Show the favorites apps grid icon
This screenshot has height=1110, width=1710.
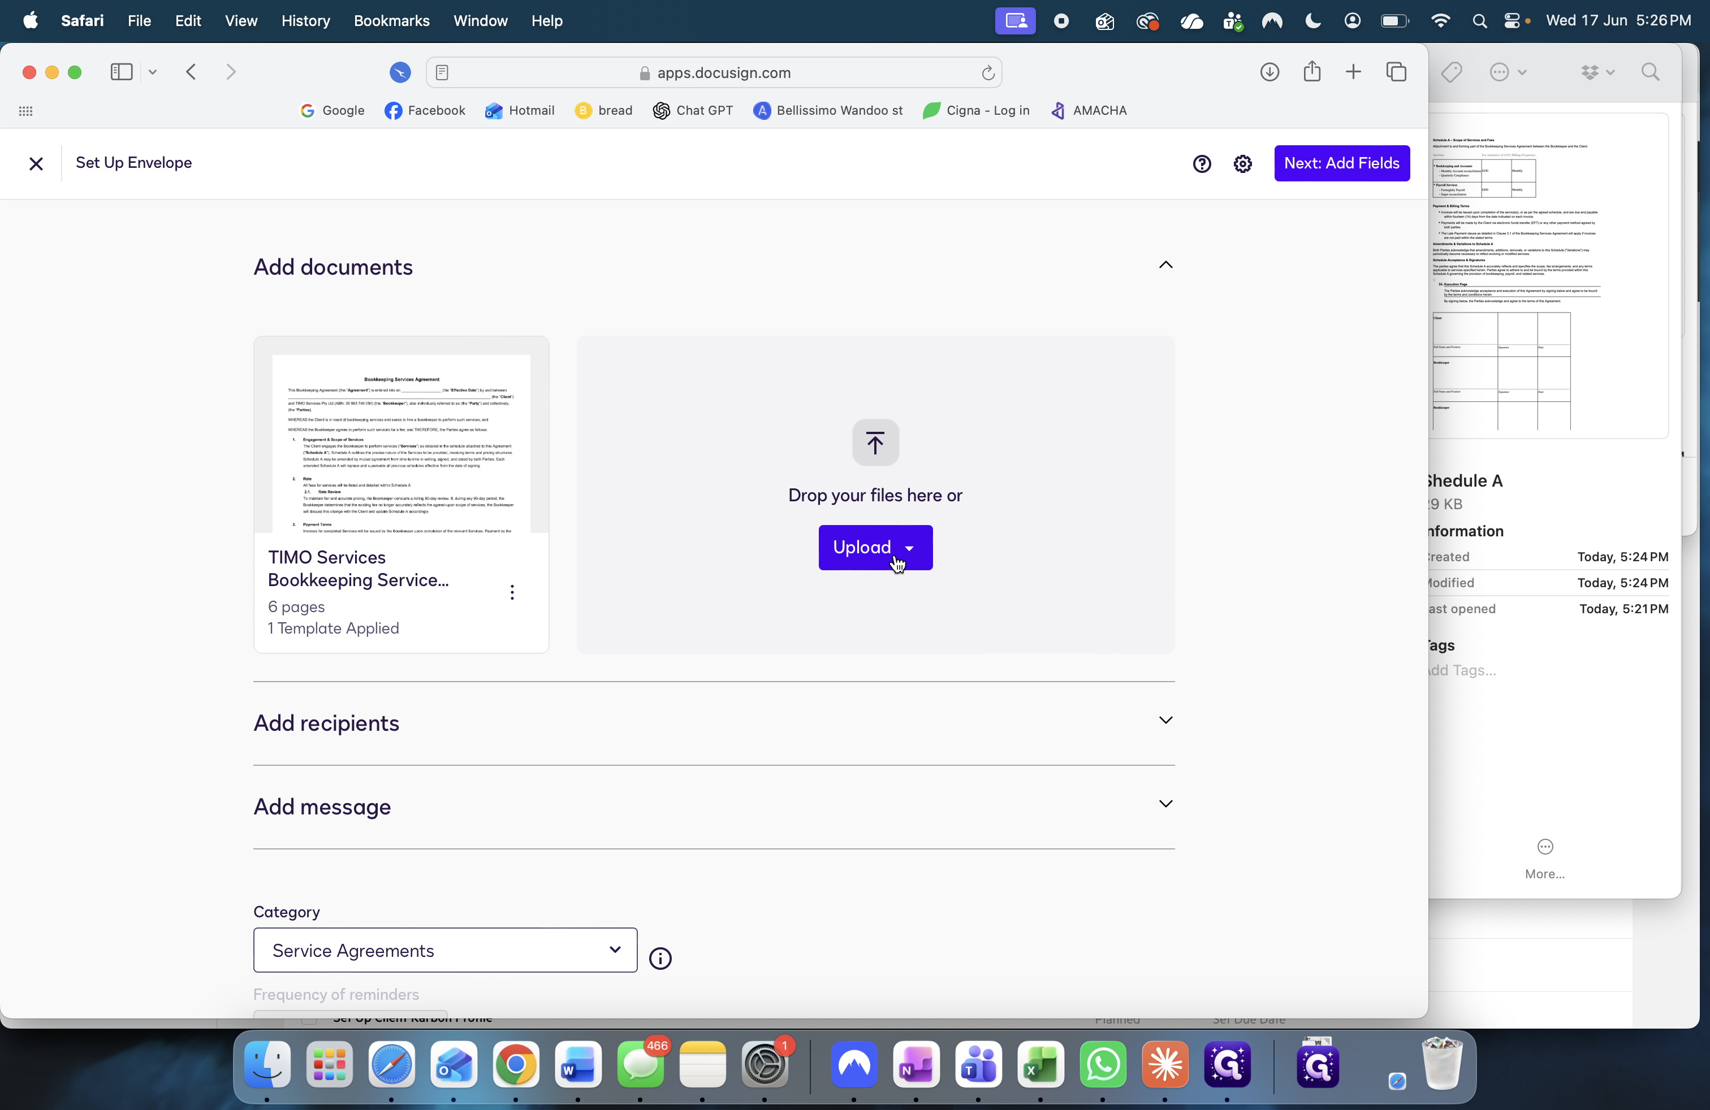[x=26, y=111]
